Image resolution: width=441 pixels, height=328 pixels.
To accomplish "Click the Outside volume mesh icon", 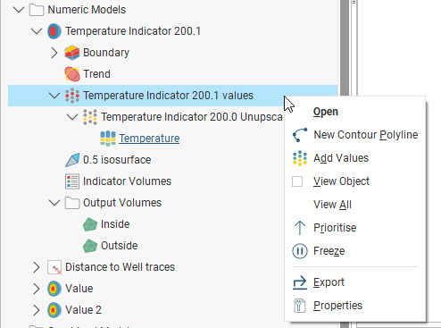I will [90, 246].
